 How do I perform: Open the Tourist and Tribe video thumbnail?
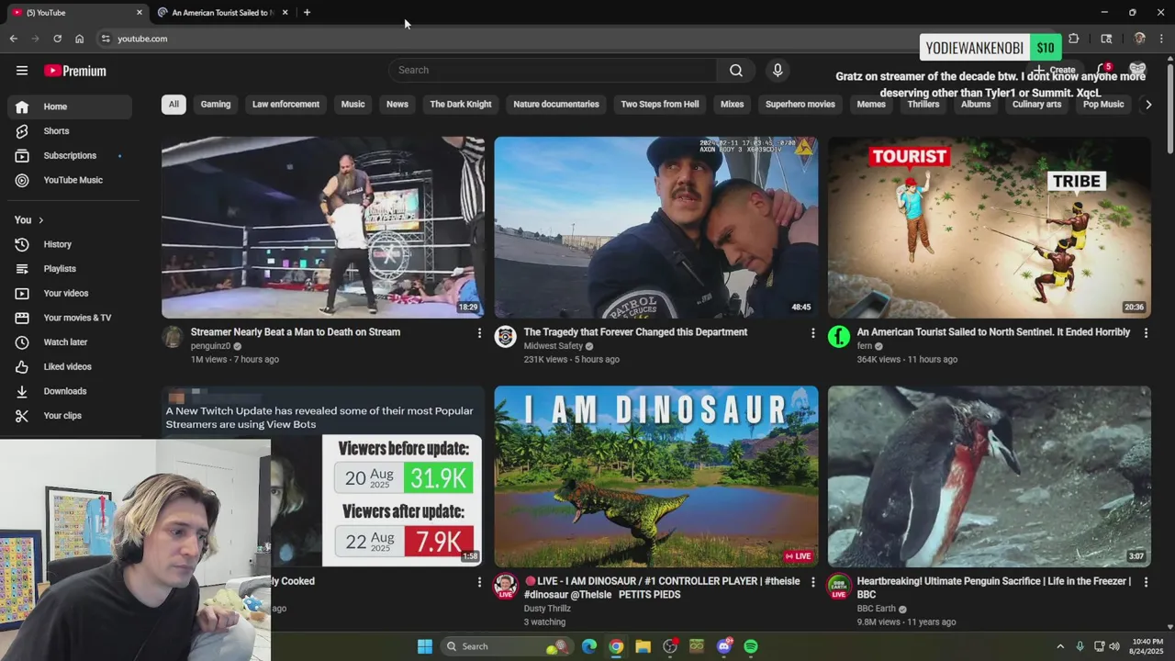(989, 227)
